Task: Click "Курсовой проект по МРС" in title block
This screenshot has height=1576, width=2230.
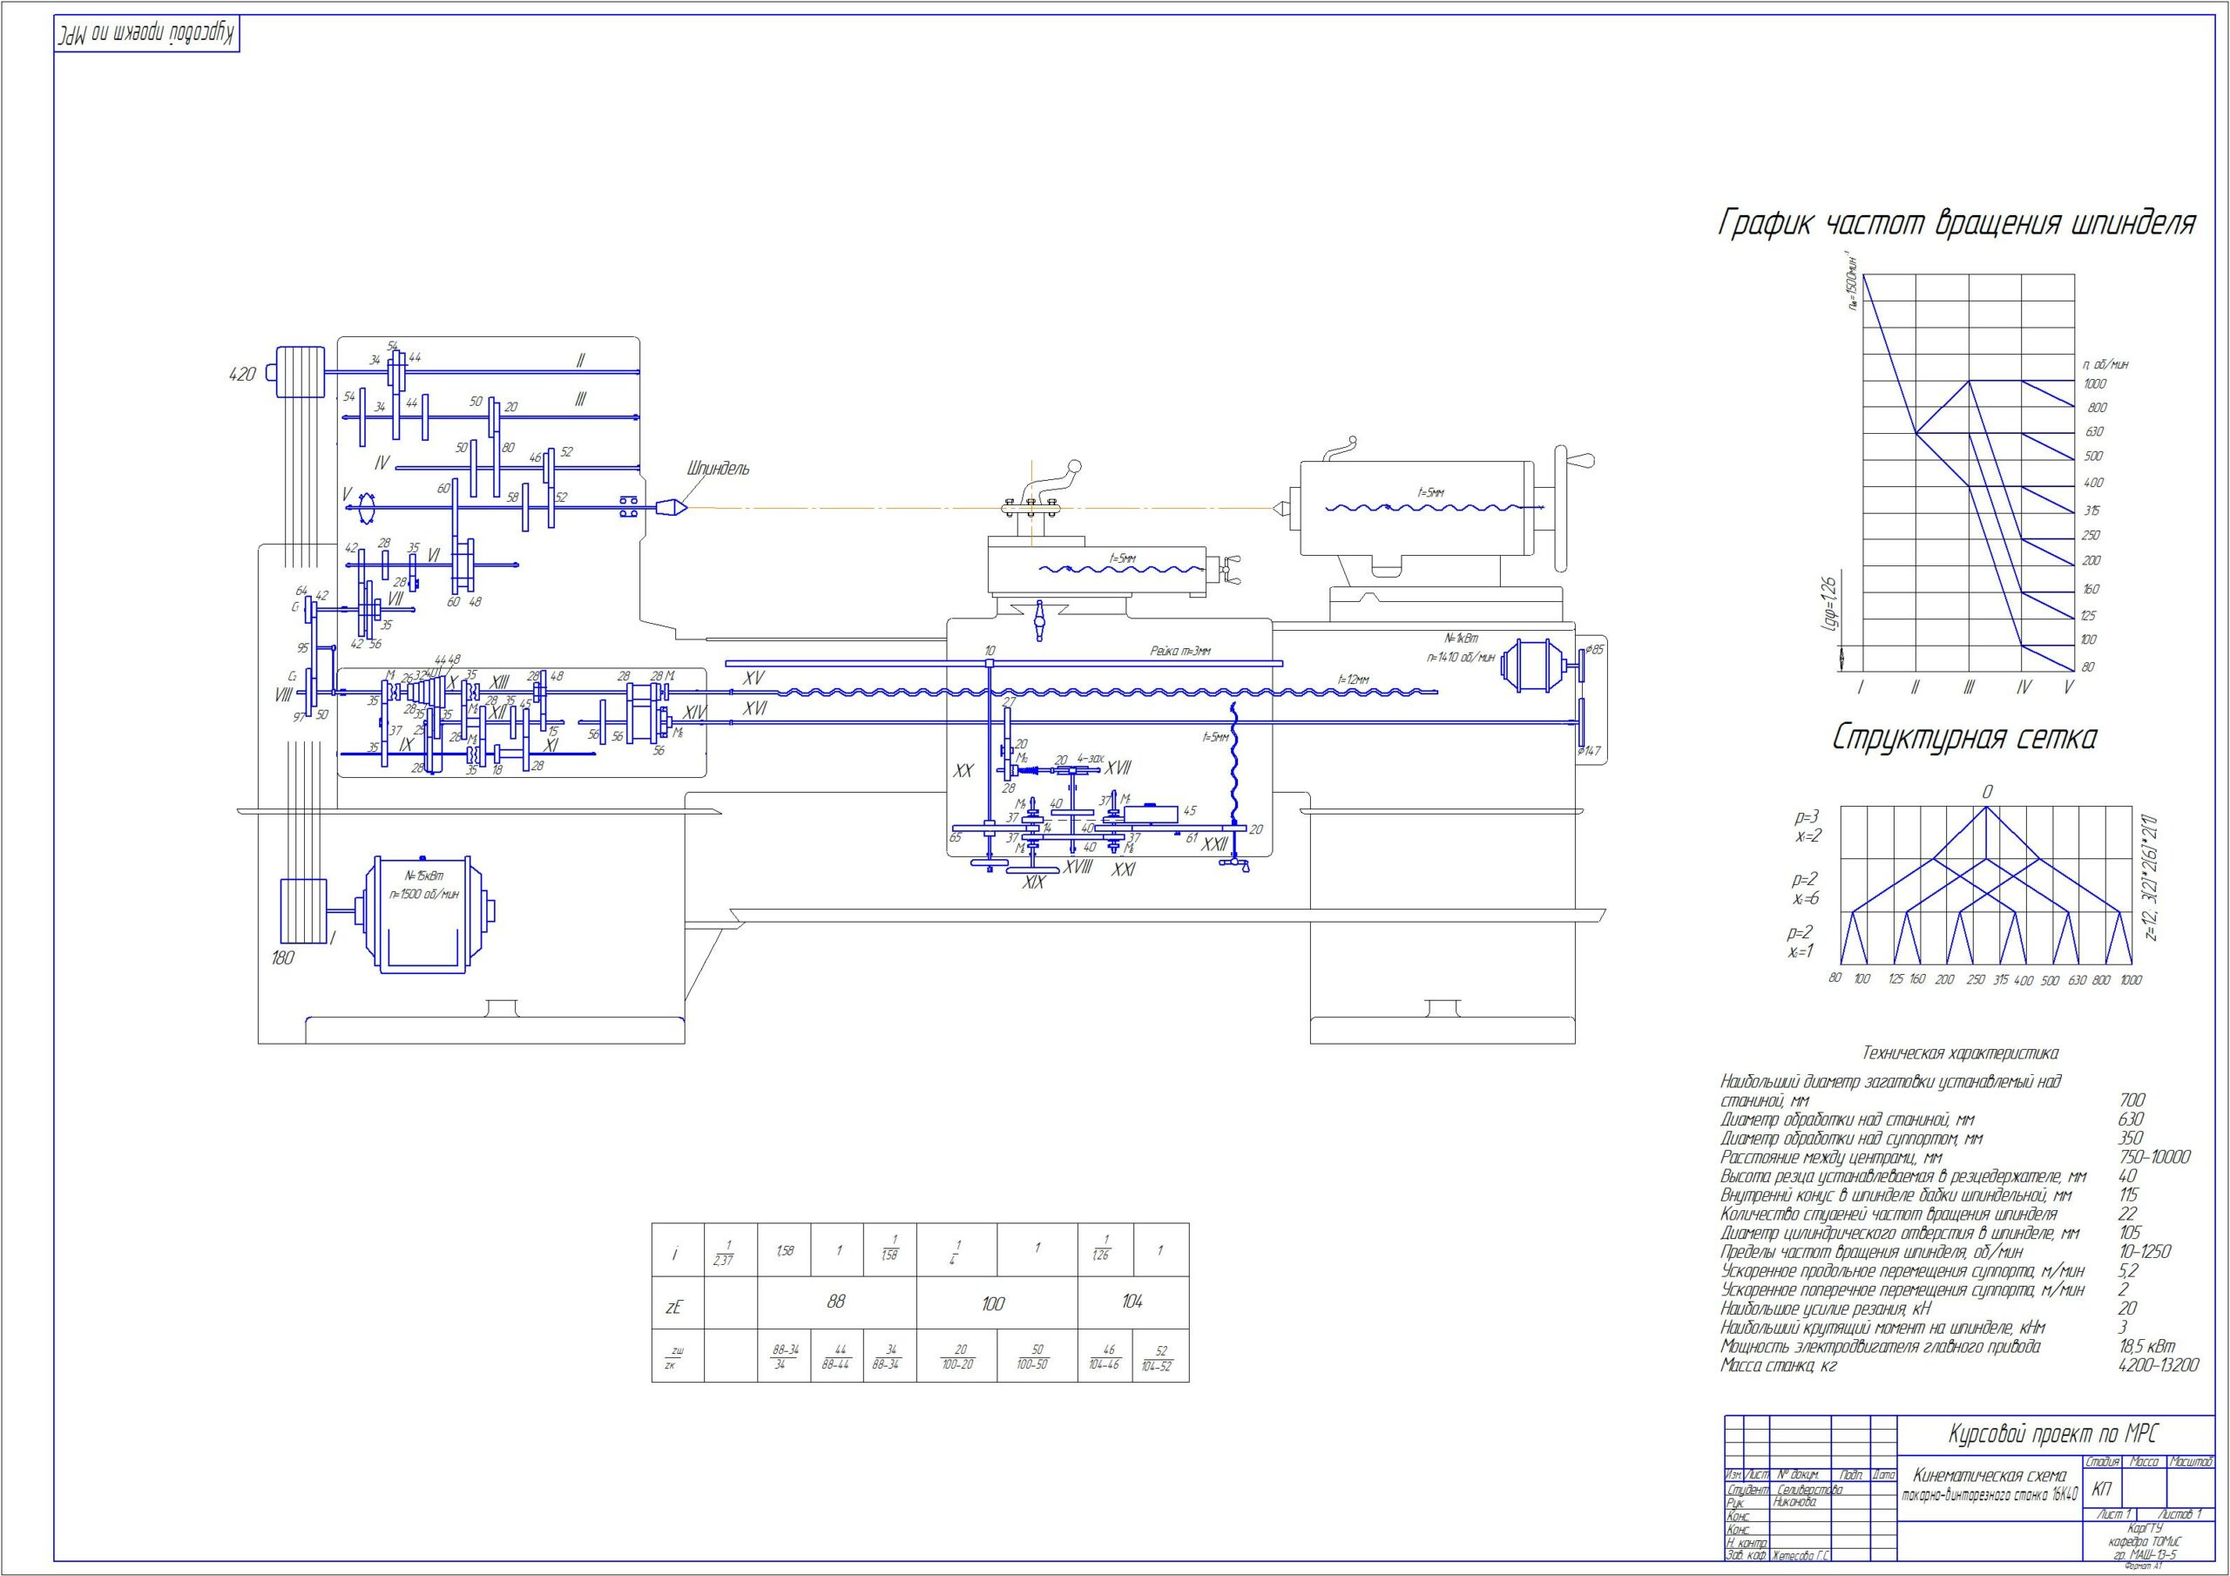Action: click(x=2054, y=1433)
